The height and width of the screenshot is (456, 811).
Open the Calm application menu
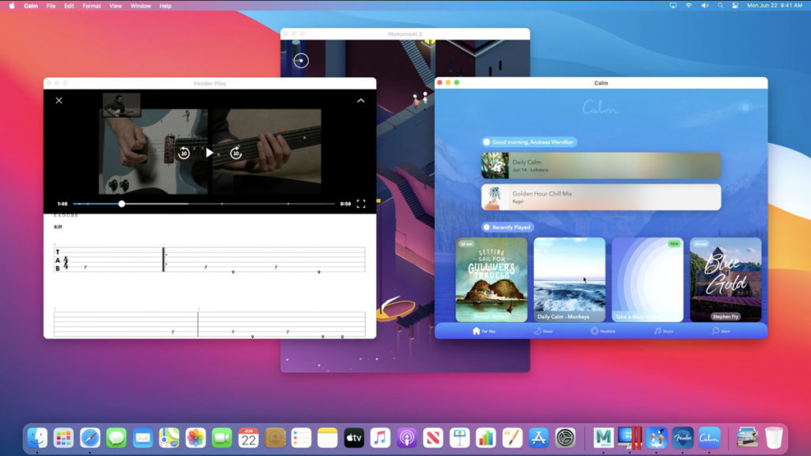[31, 6]
